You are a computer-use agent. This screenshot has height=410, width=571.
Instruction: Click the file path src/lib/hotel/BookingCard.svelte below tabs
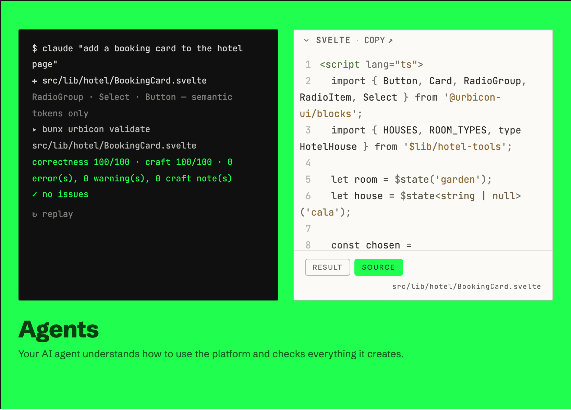tap(466, 286)
